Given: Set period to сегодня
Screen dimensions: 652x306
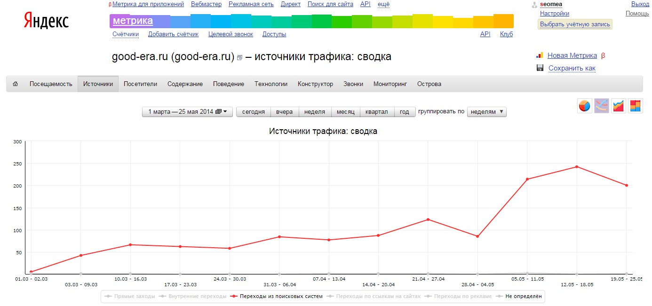Looking at the screenshot, I should (254, 112).
